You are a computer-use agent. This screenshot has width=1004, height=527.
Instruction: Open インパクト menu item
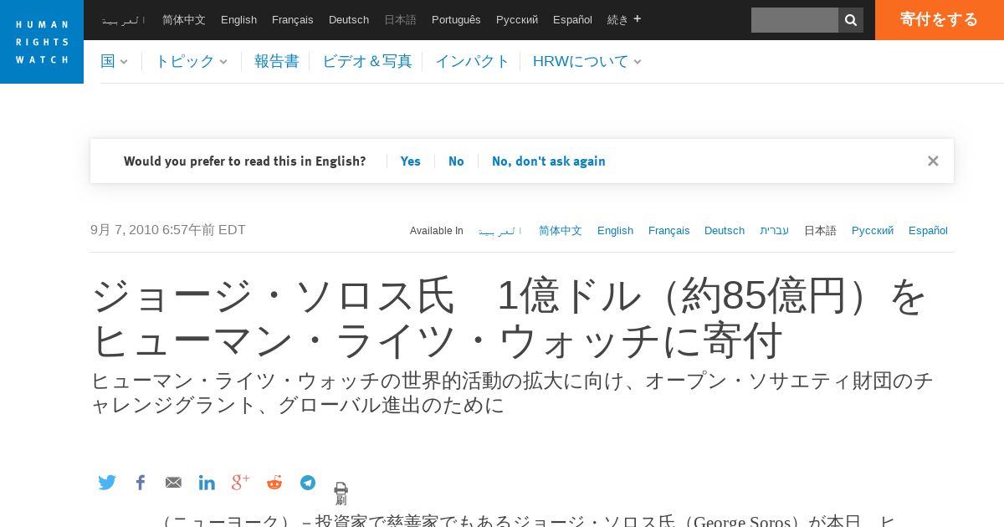[x=473, y=61]
